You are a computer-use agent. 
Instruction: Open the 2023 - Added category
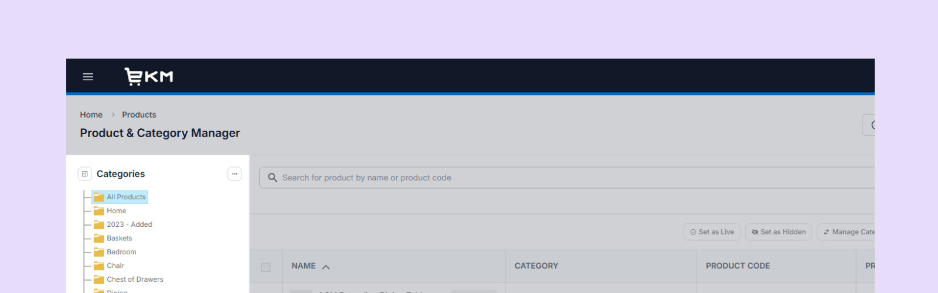129,224
